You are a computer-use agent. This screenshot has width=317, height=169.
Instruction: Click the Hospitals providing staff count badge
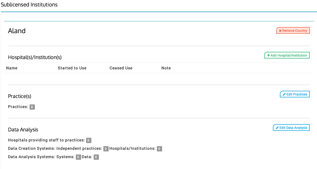point(89,140)
